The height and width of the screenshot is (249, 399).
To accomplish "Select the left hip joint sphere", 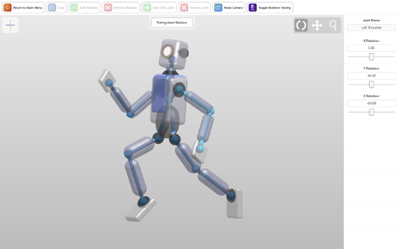I will [175, 139].
